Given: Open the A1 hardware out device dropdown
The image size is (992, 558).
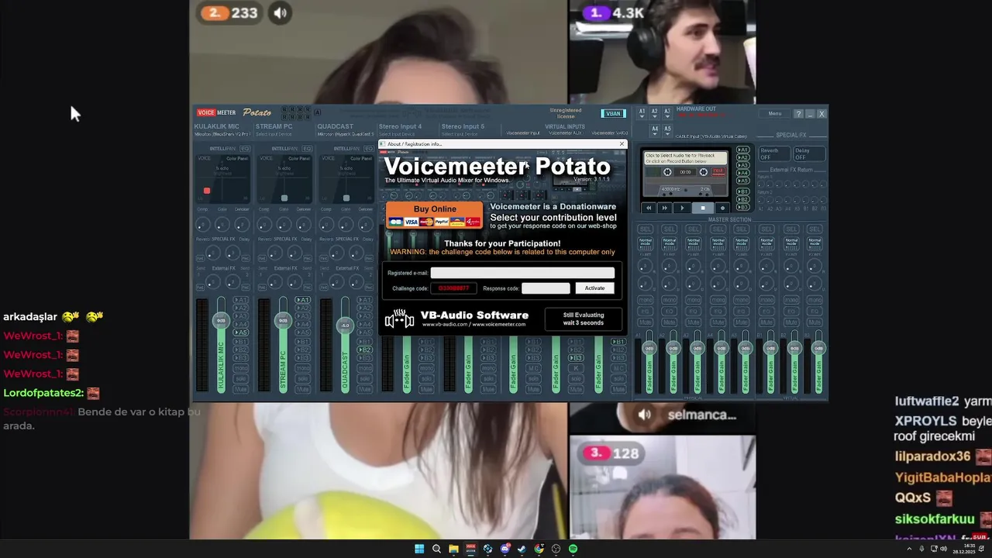Looking at the screenshot, I should pyautogui.click(x=642, y=112).
